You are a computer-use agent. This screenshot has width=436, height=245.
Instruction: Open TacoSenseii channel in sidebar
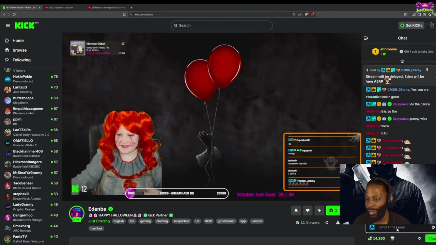point(31,185)
